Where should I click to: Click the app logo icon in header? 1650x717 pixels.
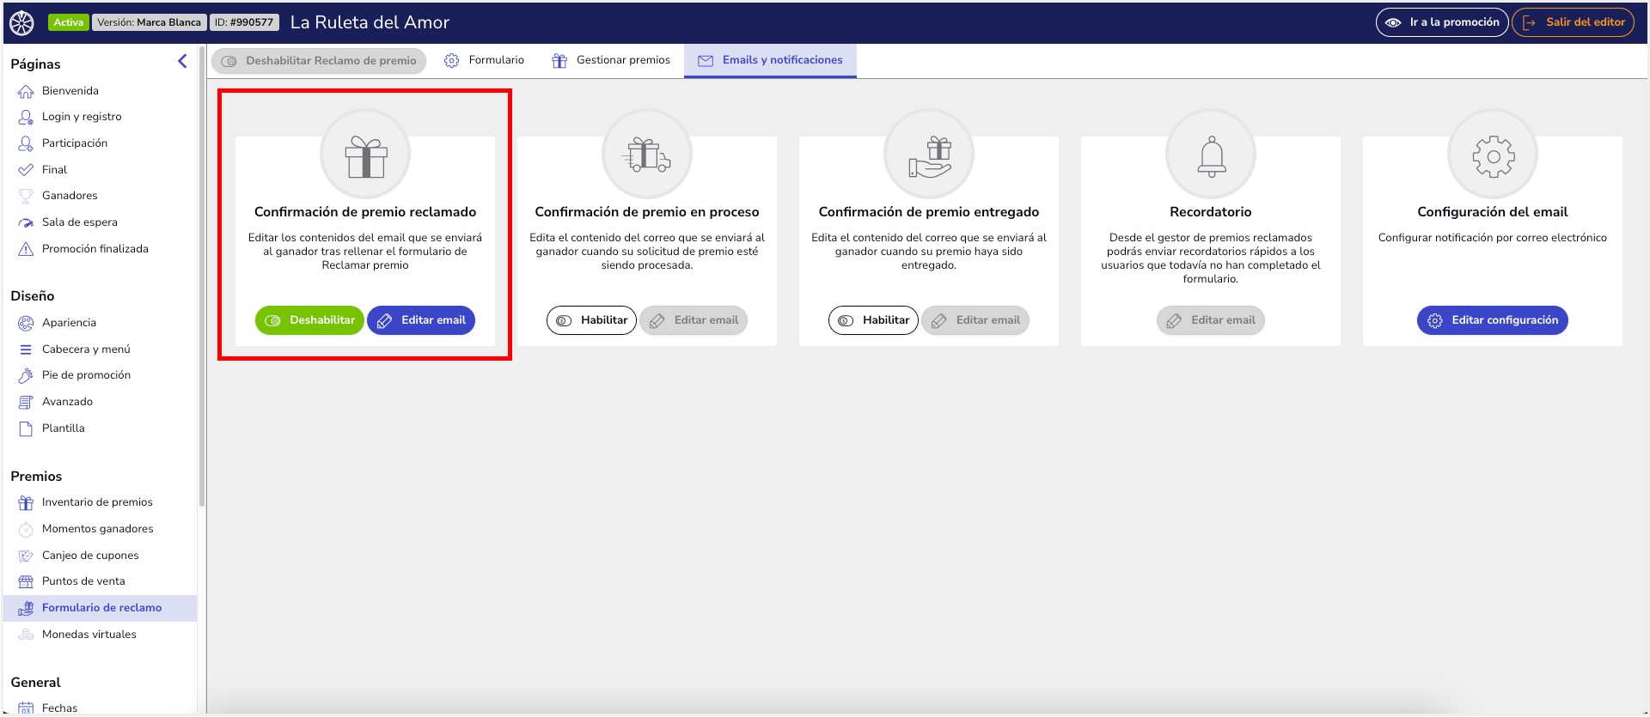tap(22, 22)
